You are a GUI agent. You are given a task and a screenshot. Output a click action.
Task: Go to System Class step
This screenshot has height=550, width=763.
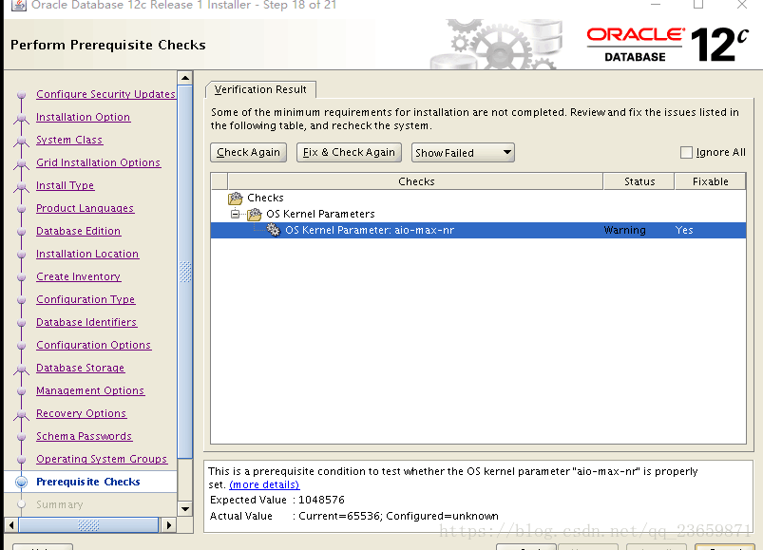[x=69, y=140]
